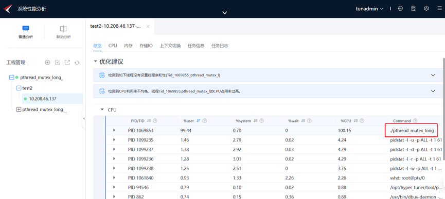
Task: Collapse the 优化建议 section
Action: click(x=95, y=62)
